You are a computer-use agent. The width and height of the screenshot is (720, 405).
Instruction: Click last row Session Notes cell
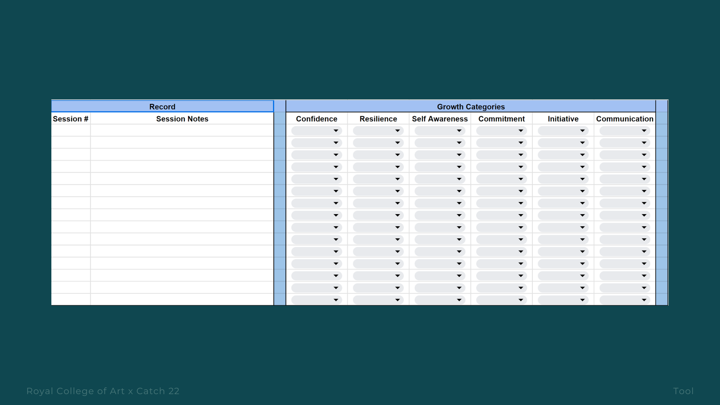(182, 300)
